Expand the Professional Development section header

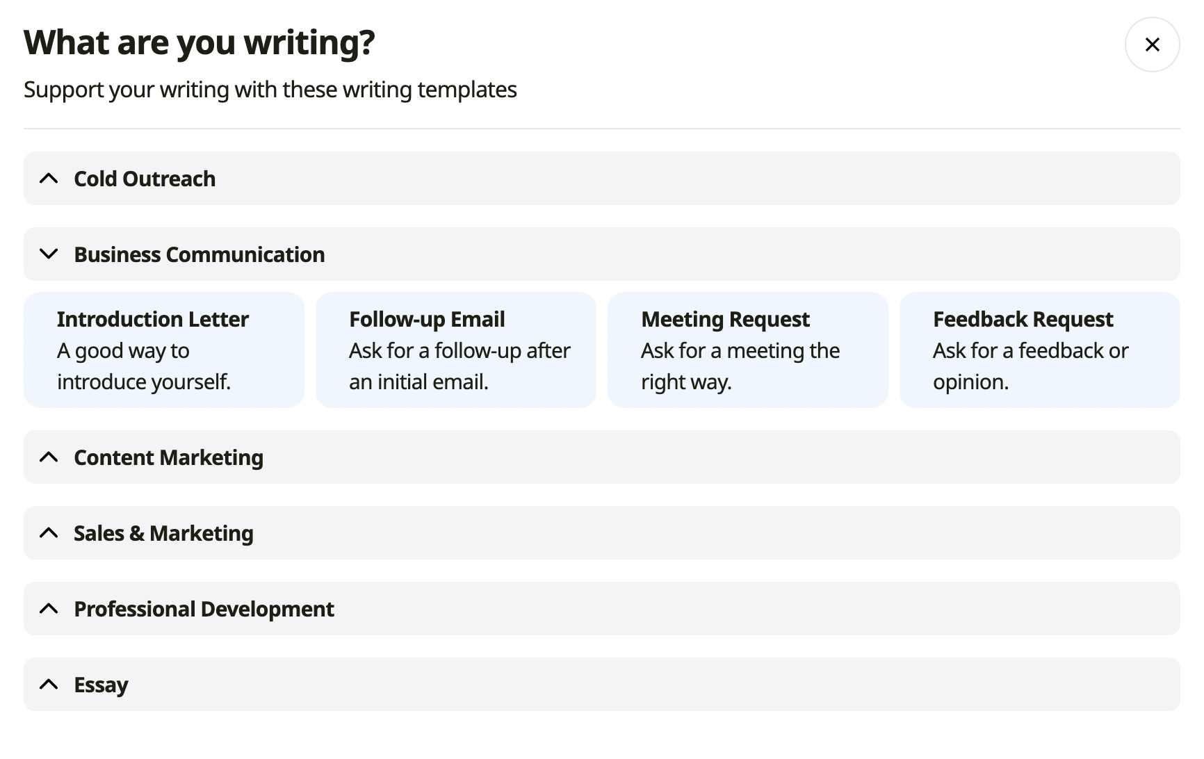[x=602, y=609]
